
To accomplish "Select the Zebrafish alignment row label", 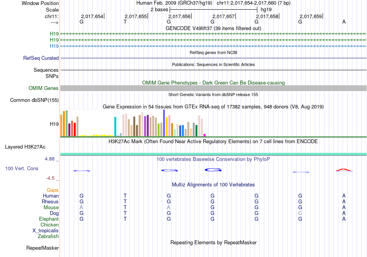I will (x=48, y=237).
